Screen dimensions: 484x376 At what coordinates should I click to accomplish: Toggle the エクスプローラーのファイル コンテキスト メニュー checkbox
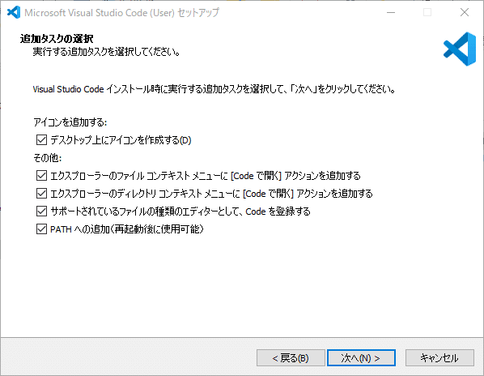point(41,176)
